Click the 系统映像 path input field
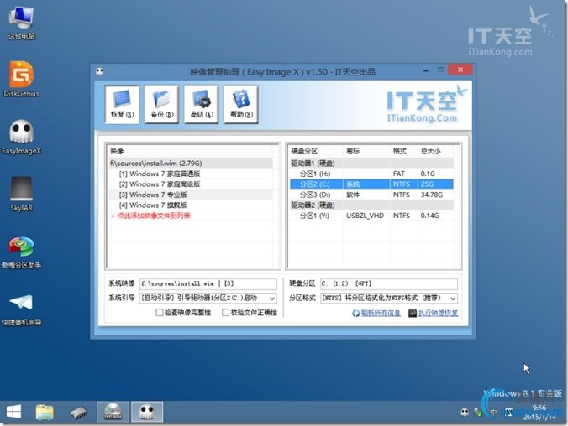The image size is (568, 426). 208,284
